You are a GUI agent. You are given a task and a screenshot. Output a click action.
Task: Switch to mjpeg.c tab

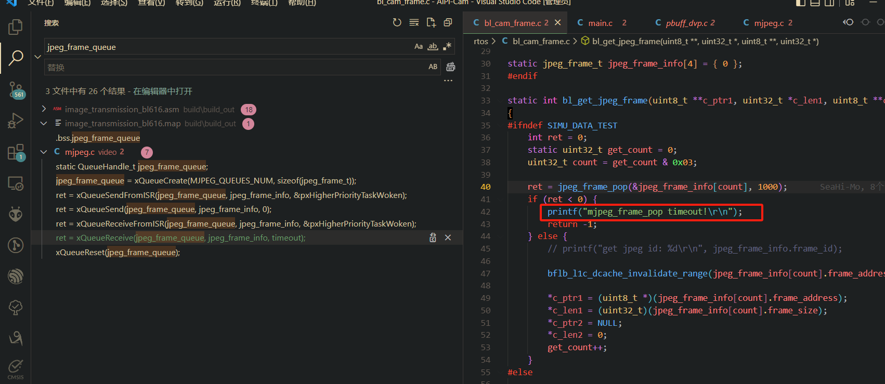click(767, 23)
